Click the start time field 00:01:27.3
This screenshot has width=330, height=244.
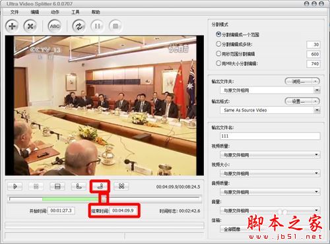[61, 210]
